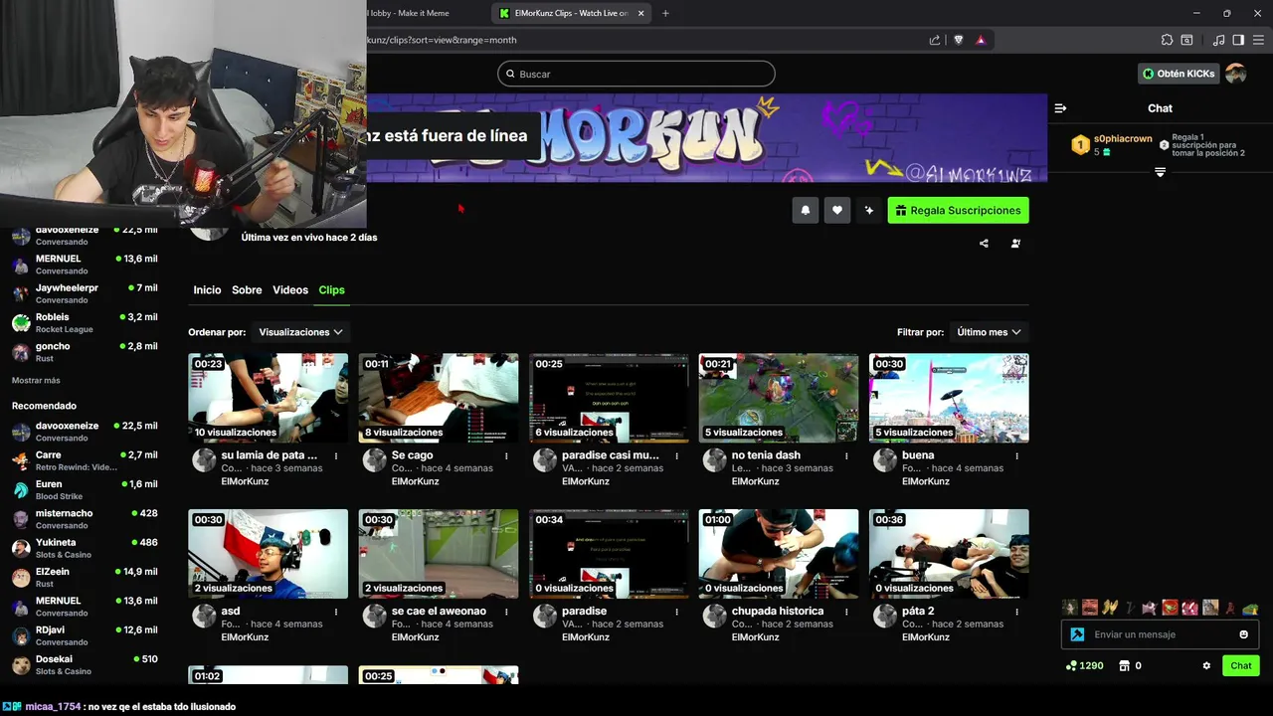Open a new browser tab
The height and width of the screenshot is (716, 1273).
click(665, 13)
